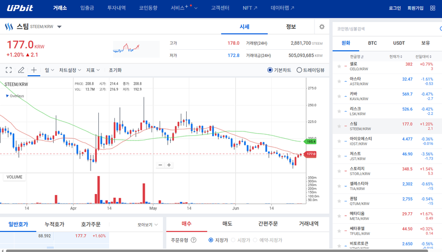
Task: Favorite the CELO/KRW star
Action: tap(339, 66)
